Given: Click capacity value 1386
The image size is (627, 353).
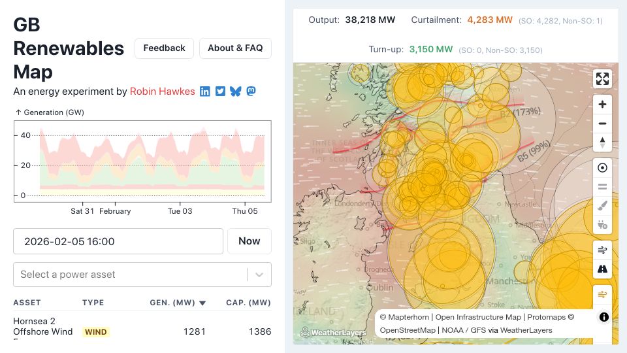Looking at the screenshot, I should [x=260, y=332].
